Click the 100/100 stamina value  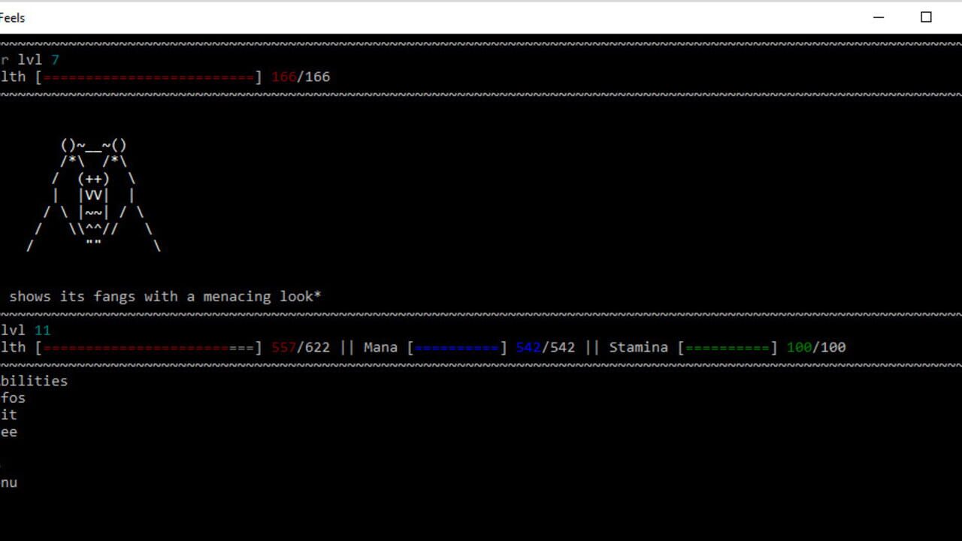coord(816,347)
